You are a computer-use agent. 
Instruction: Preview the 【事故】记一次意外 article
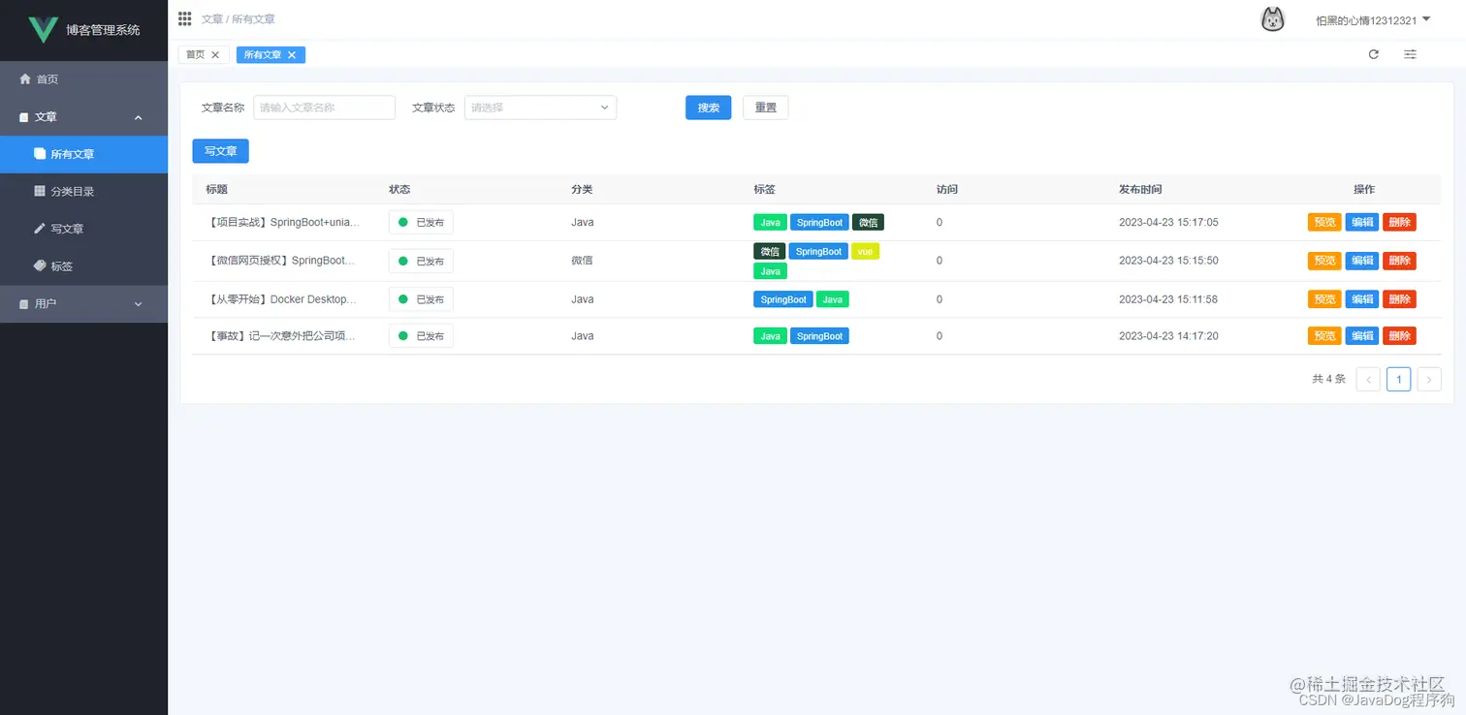point(1324,336)
